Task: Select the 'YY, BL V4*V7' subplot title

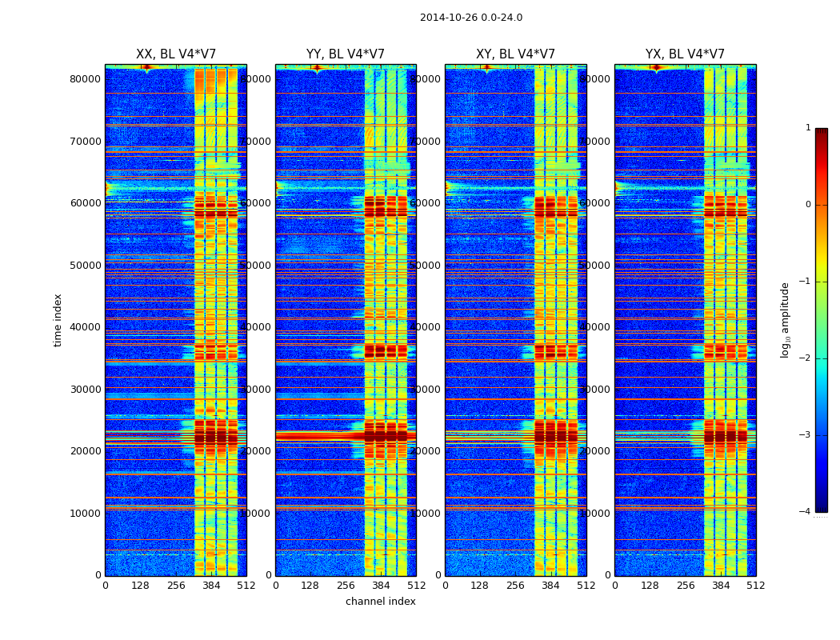Action: [x=346, y=54]
